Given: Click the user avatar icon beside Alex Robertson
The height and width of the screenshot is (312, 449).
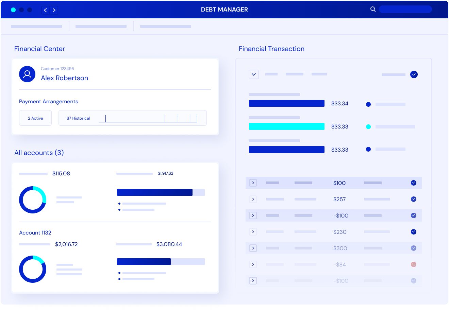Looking at the screenshot, I should click(x=27, y=74).
